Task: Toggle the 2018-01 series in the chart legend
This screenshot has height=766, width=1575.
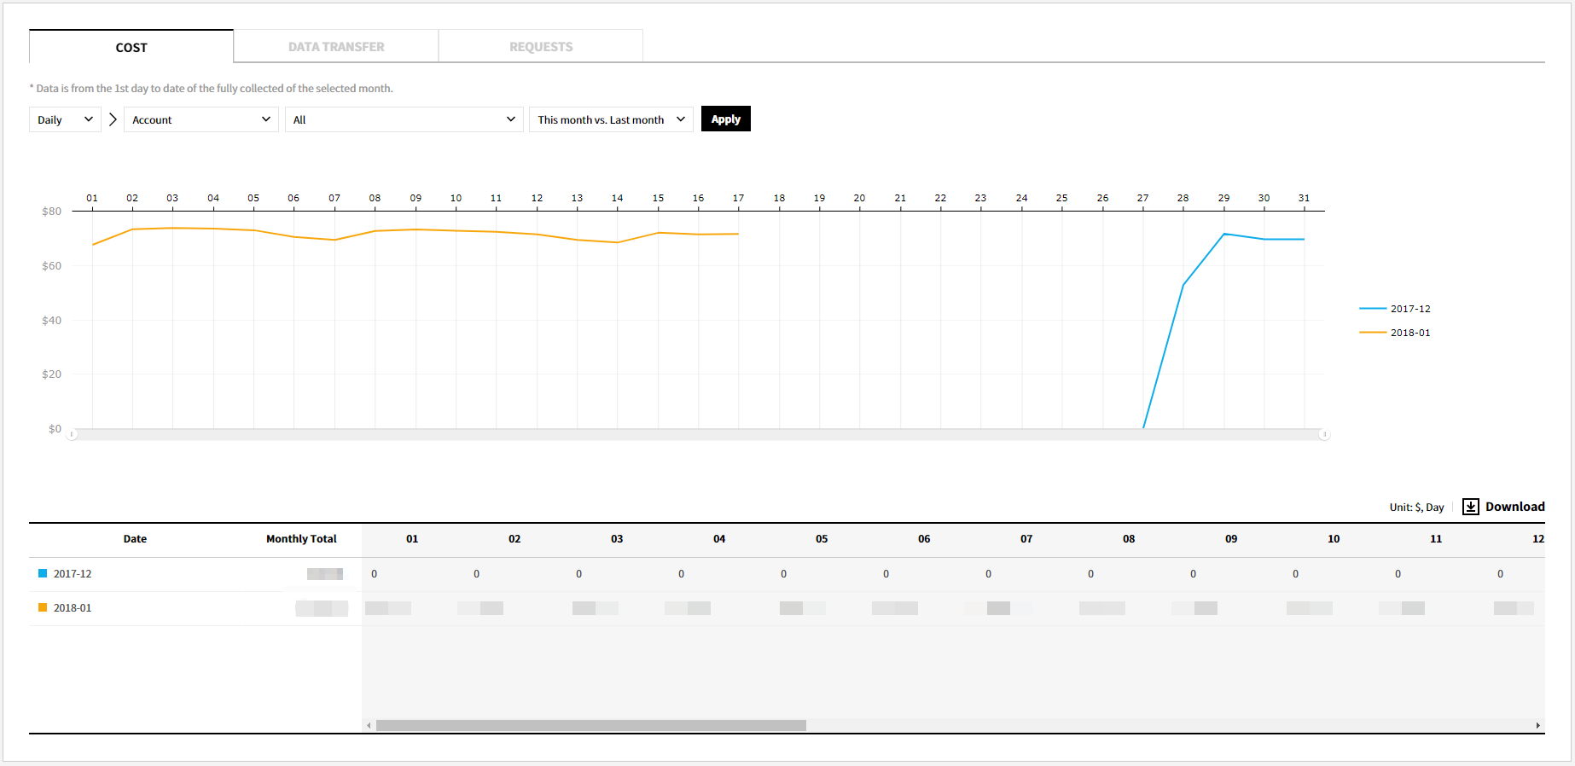Action: 1395,333
